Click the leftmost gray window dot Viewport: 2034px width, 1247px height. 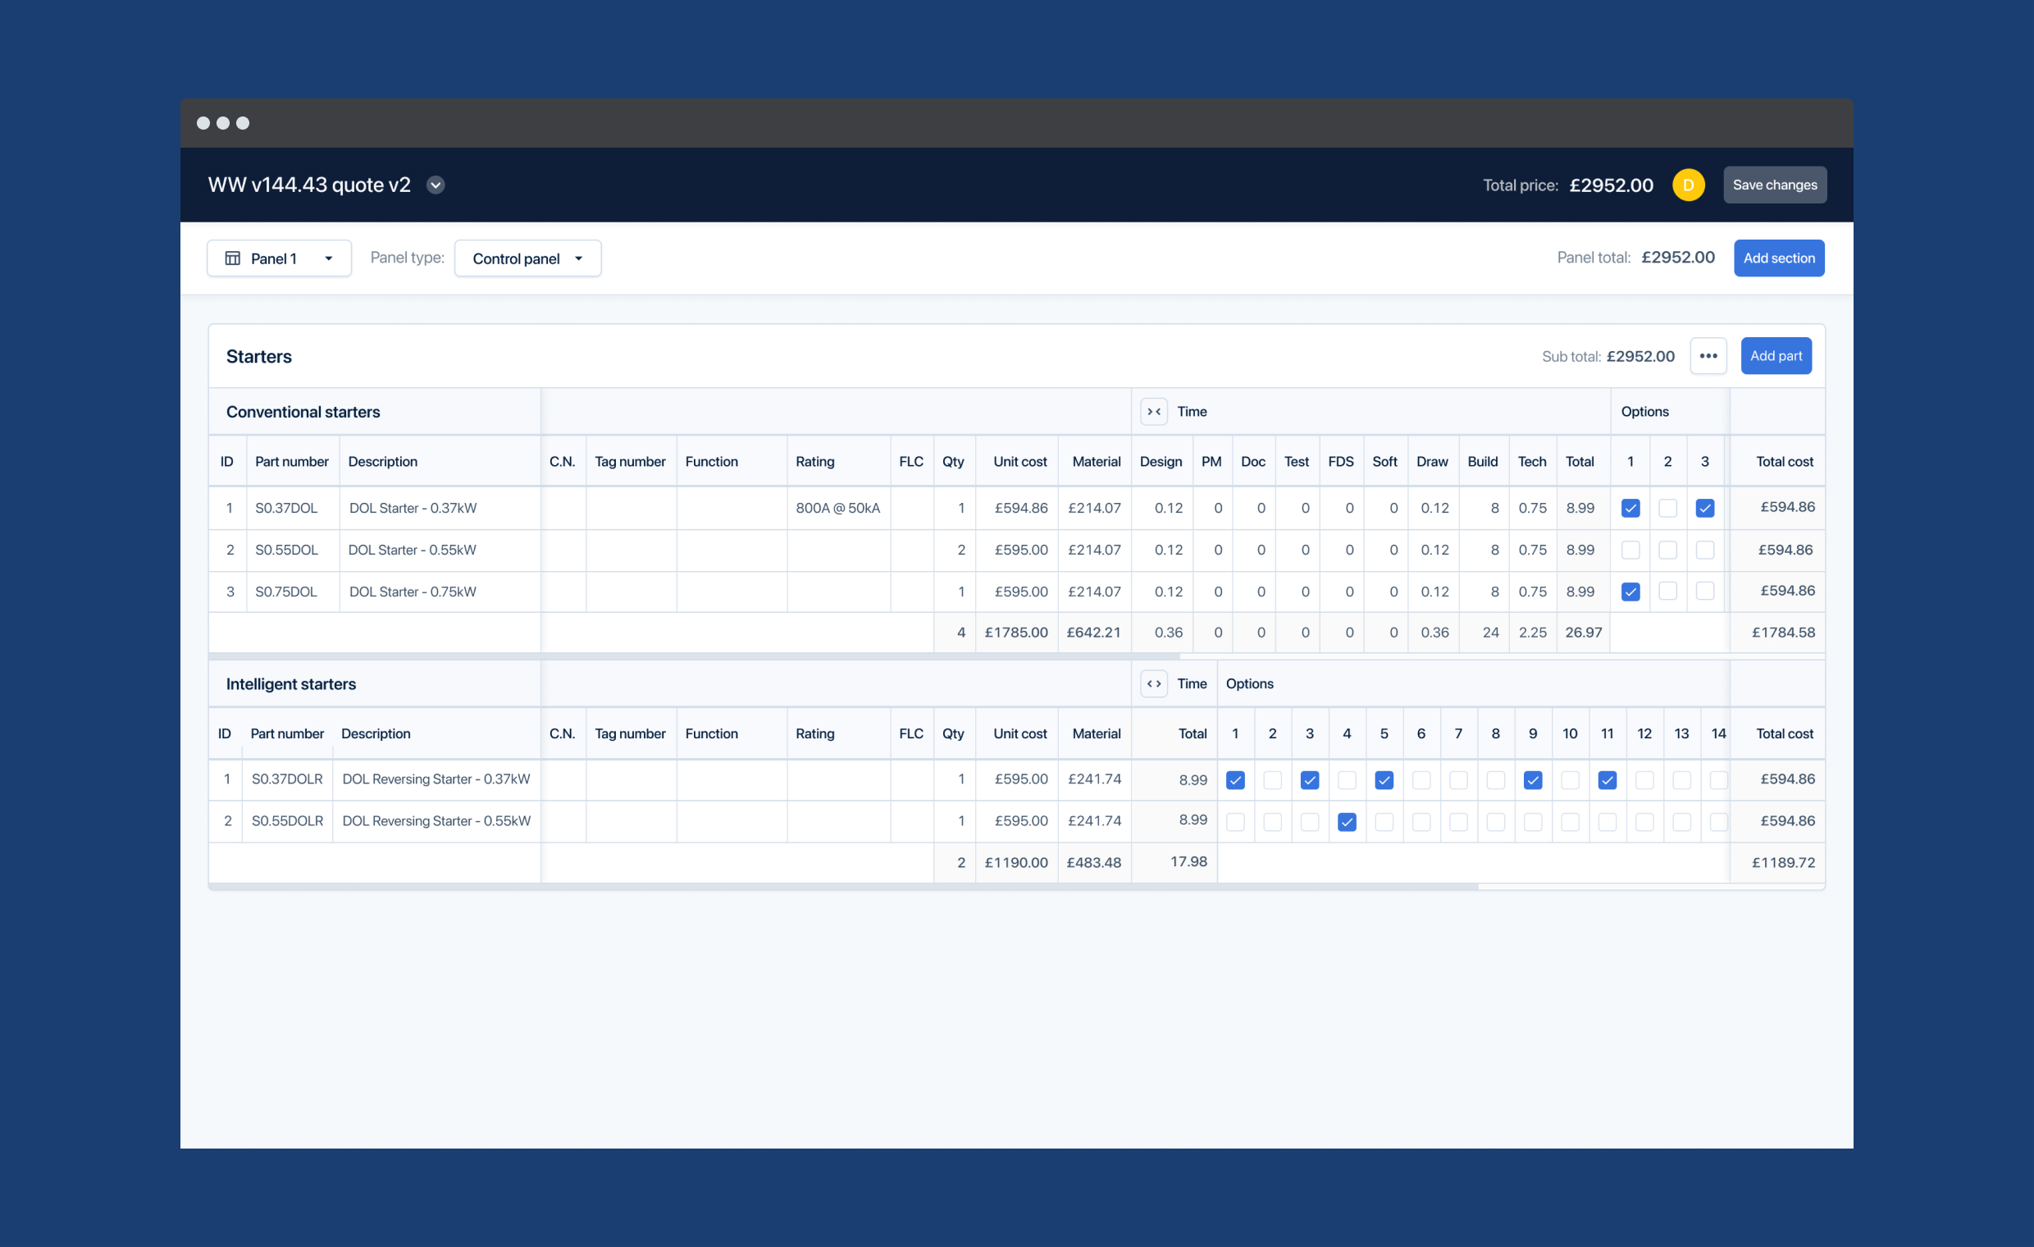pos(203,123)
